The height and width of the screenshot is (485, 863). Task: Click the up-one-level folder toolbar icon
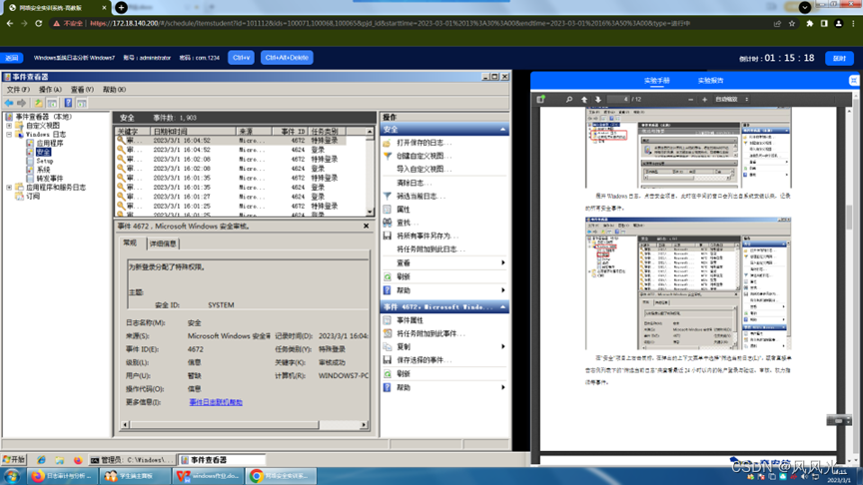(38, 103)
